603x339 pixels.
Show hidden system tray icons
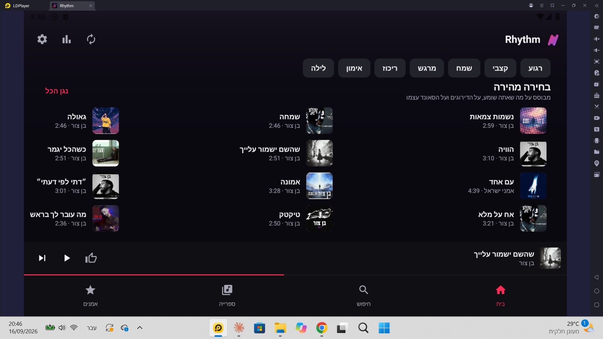pos(140,328)
